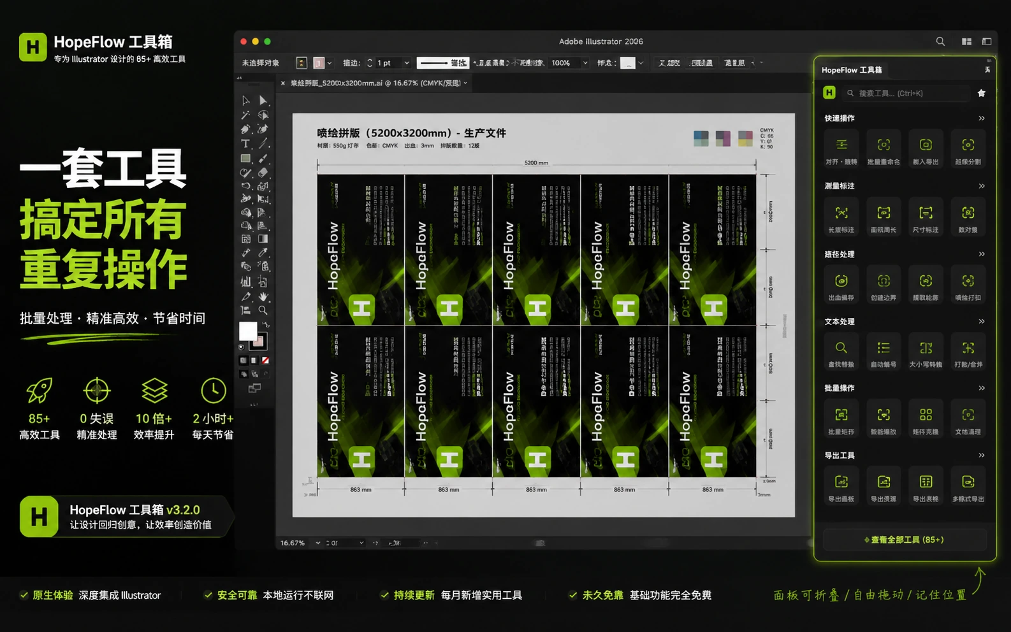Toggle the panel arrangement icon in title bar
This screenshot has height=632, width=1011.
click(x=987, y=41)
